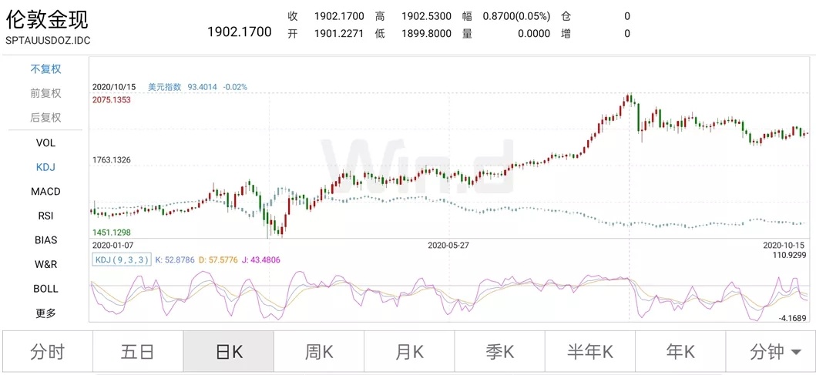The image size is (816, 375).
Task: Click the 美元指数 overlay label
Action: pyautogui.click(x=164, y=87)
